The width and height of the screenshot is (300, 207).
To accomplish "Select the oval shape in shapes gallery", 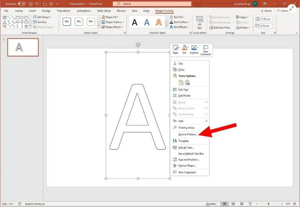I will tap(22, 18).
